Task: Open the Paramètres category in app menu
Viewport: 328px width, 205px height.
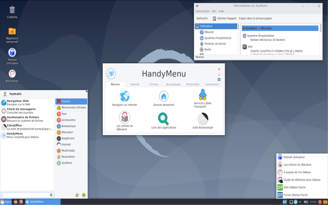Action: [x=68, y=157]
